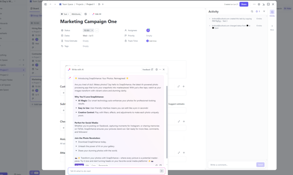Viewport: 293px width, 175px height.
Task: Expand the Checklists section icon
Action: pos(179,121)
